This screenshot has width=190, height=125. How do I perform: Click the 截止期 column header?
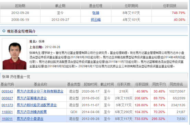(60, 6)
